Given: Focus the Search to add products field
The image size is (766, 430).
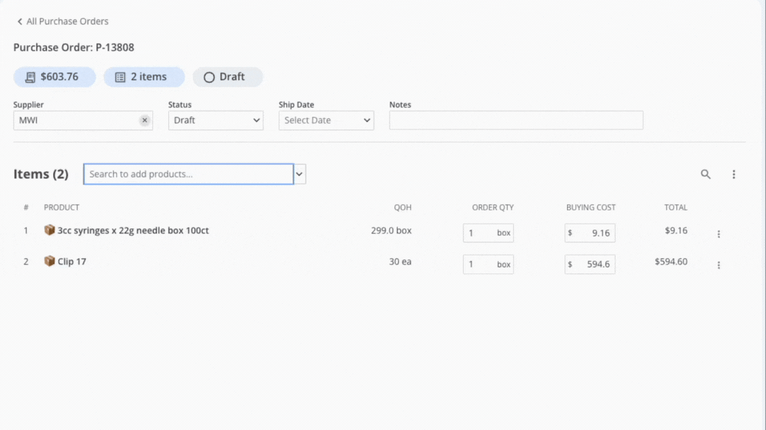Looking at the screenshot, I should tap(188, 175).
